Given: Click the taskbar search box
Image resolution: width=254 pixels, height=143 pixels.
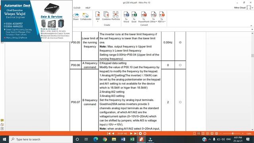Looking at the screenshot, I should pos(41,139).
